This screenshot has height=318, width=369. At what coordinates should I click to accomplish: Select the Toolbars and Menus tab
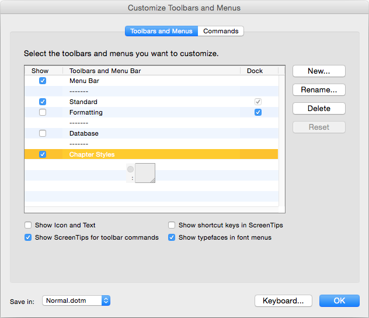pyautogui.click(x=161, y=31)
